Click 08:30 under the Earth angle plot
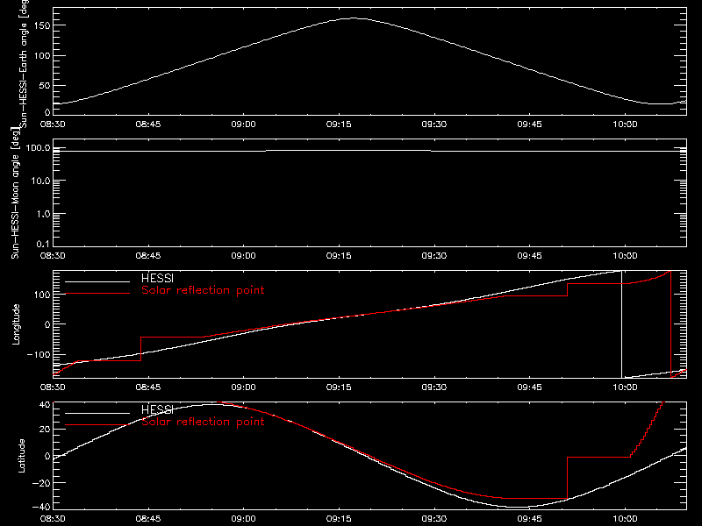702x526 pixels. [53, 124]
